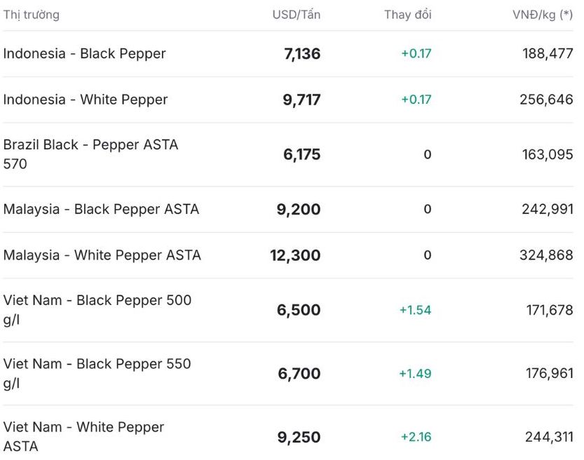Open Brazil Black - Pepper ASTA 570
The height and width of the screenshot is (460, 584).
90,154
